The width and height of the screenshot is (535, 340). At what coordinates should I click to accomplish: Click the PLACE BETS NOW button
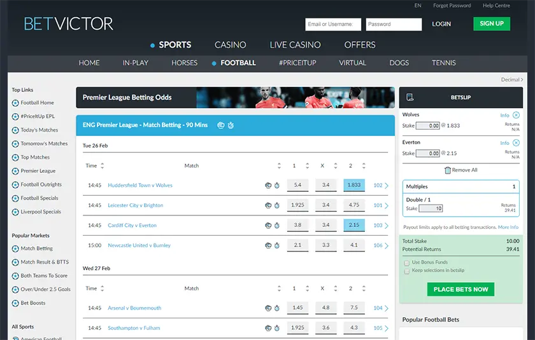pyautogui.click(x=460, y=289)
